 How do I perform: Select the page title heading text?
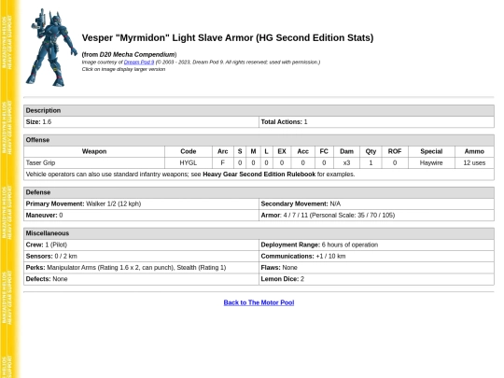coord(228,37)
